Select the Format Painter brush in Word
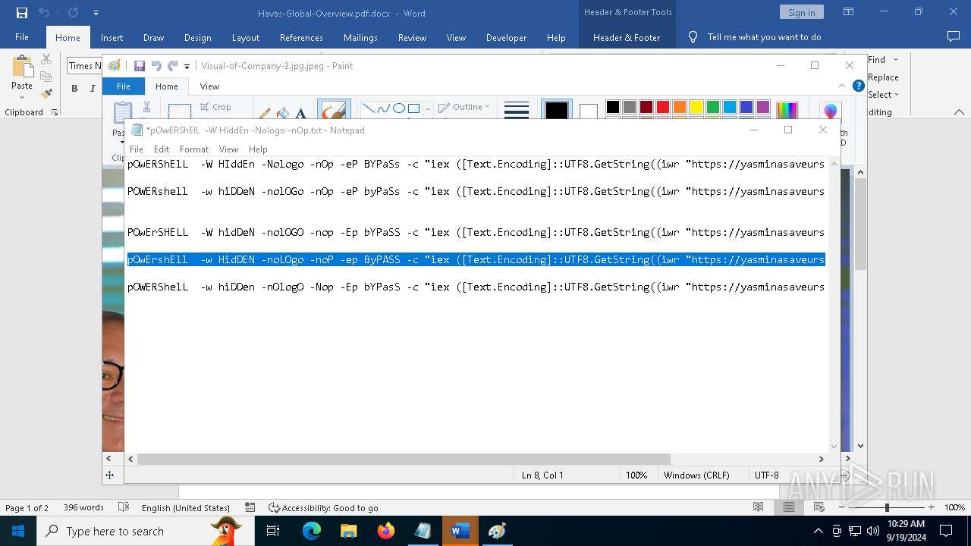The height and width of the screenshot is (546, 971). click(x=46, y=94)
